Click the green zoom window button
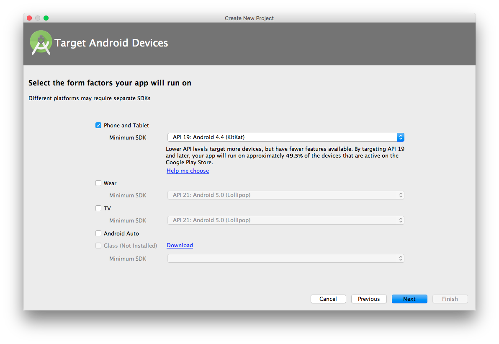 (46, 18)
